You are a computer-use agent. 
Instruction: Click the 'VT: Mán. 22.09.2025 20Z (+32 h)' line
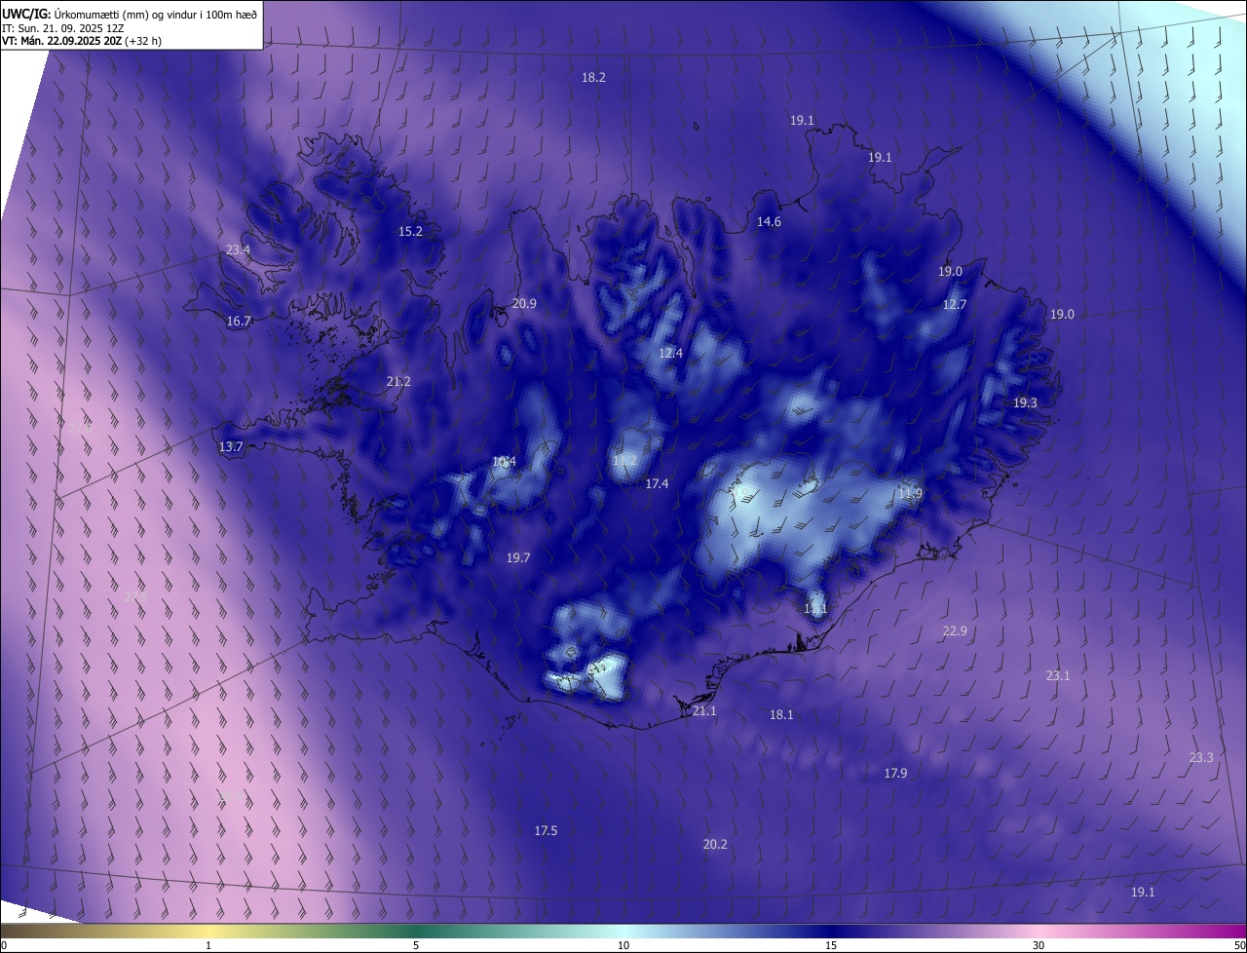pyautogui.click(x=82, y=41)
